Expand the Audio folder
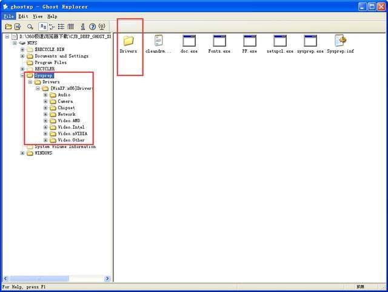388x292 pixels. (45, 95)
